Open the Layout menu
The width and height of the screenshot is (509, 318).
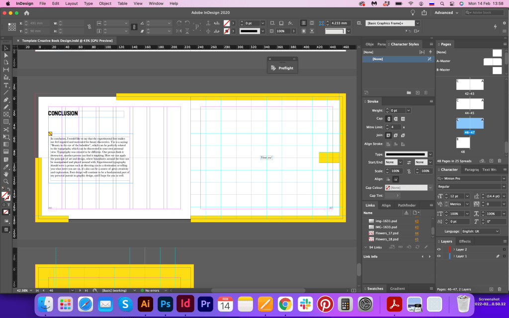click(x=72, y=3)
